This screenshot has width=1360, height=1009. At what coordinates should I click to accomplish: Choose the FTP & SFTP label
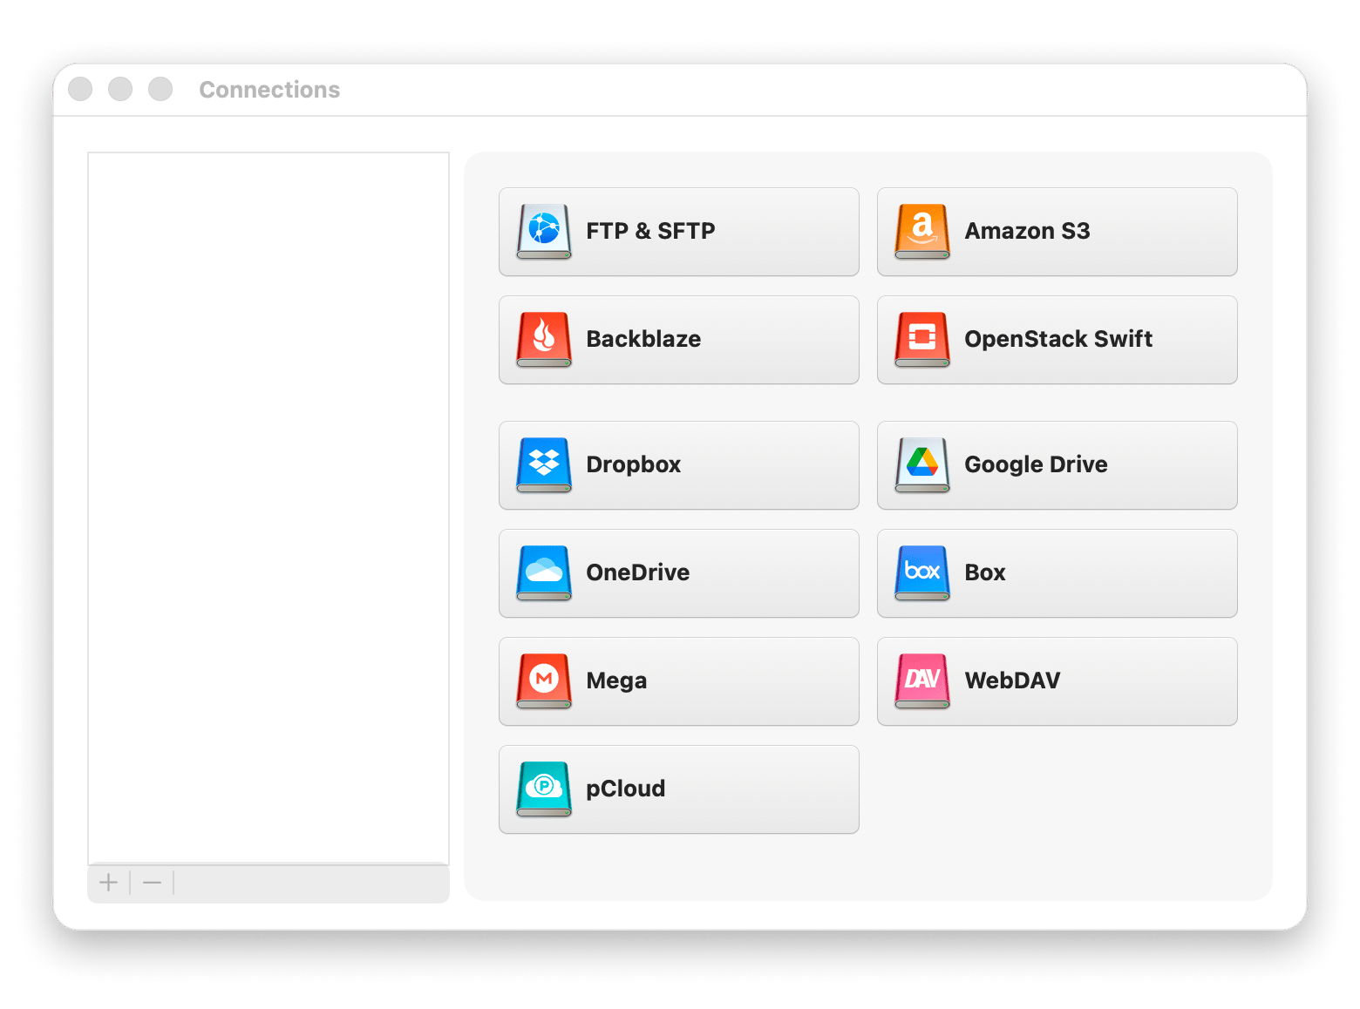(650, 231)
